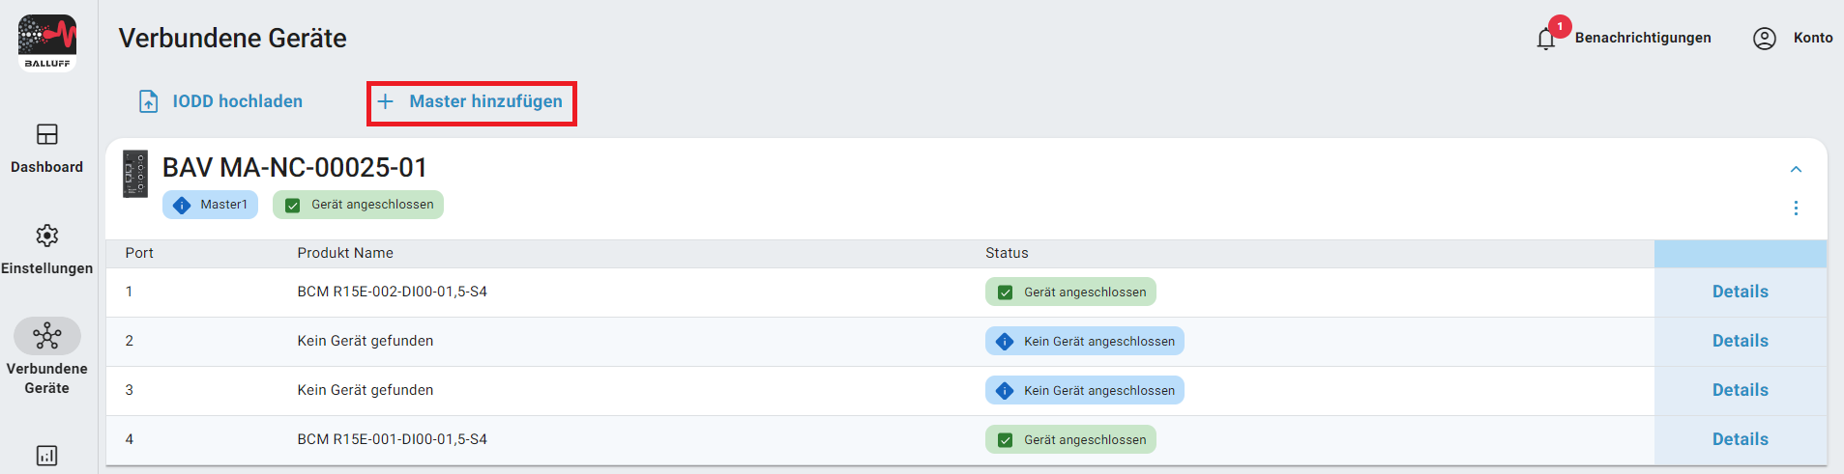This screenshot has width=1844, height=474.
Task: Click the Balluff logo icon
Action: click(x=46, y=42)
